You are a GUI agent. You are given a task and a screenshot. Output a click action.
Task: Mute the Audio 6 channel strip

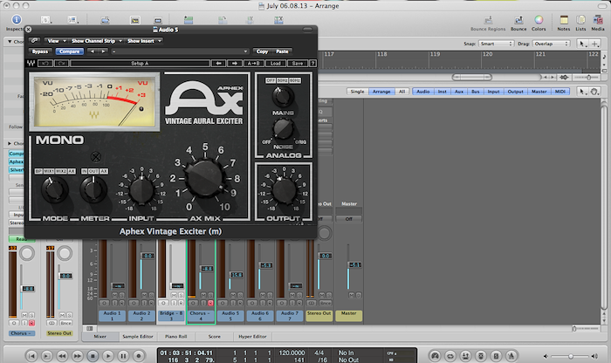click(x=263, y=295)
